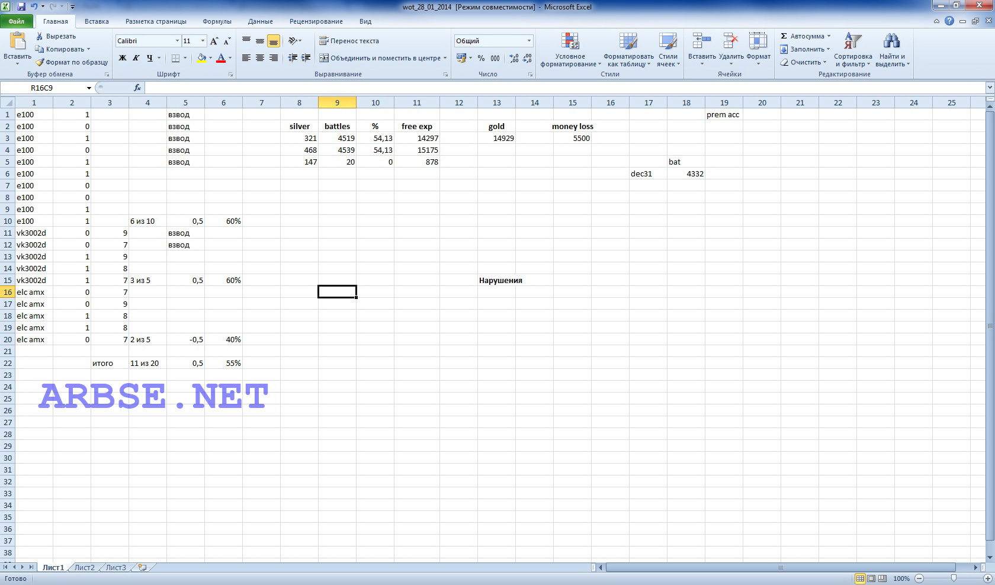Image resolution: width=995 pixels, height=585 pixels.
Task: Switch to the Рецензирование tab
Action: pyautogui.click(x=316, y=21)
